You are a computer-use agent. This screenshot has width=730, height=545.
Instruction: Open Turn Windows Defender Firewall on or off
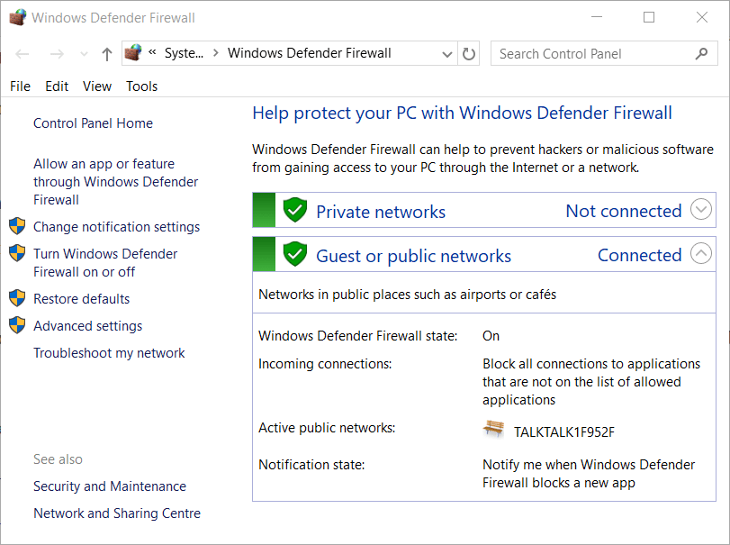pyautogui.click(x=105, y=262)
